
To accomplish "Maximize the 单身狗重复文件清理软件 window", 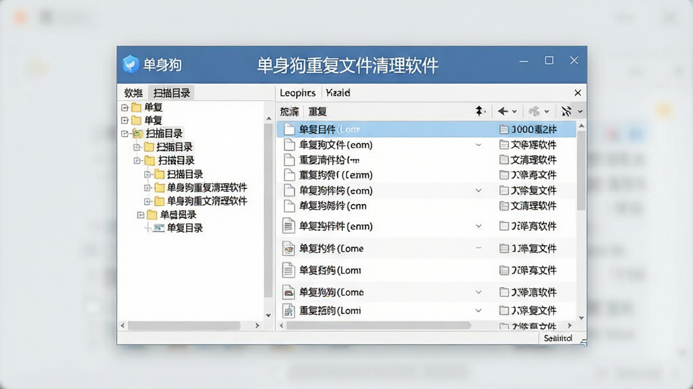I will (549, 60).
